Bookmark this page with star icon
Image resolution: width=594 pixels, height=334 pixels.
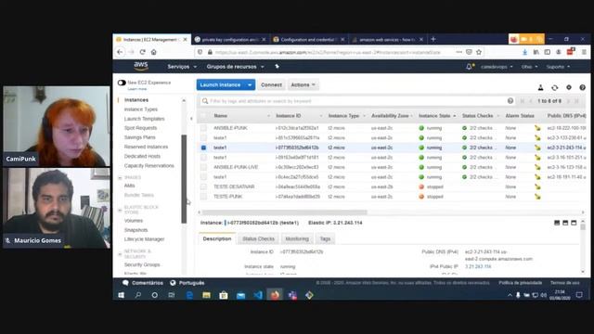coord(479,52)
